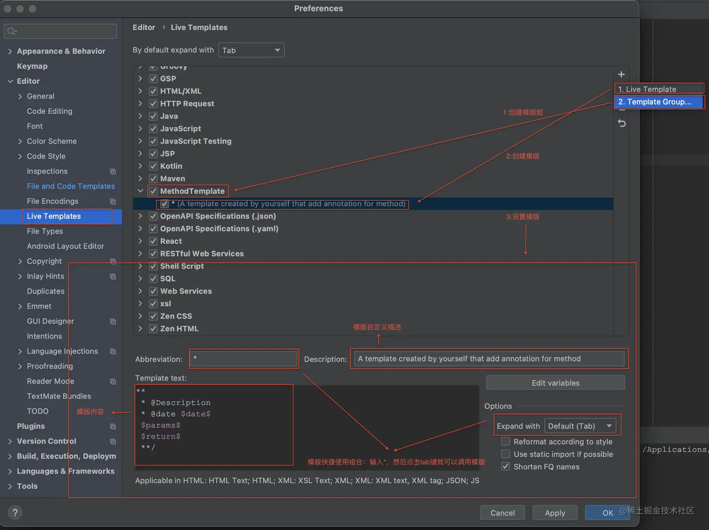This screenshot has height=530, width=709.
Task: Click project-level icon next to Version Control
Action: tap(113, 441)
